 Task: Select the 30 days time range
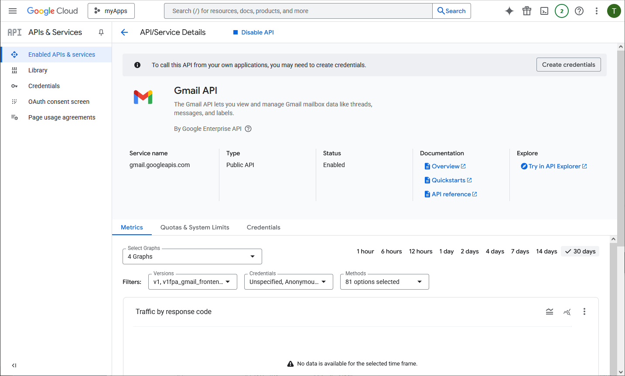coord(580,251)
